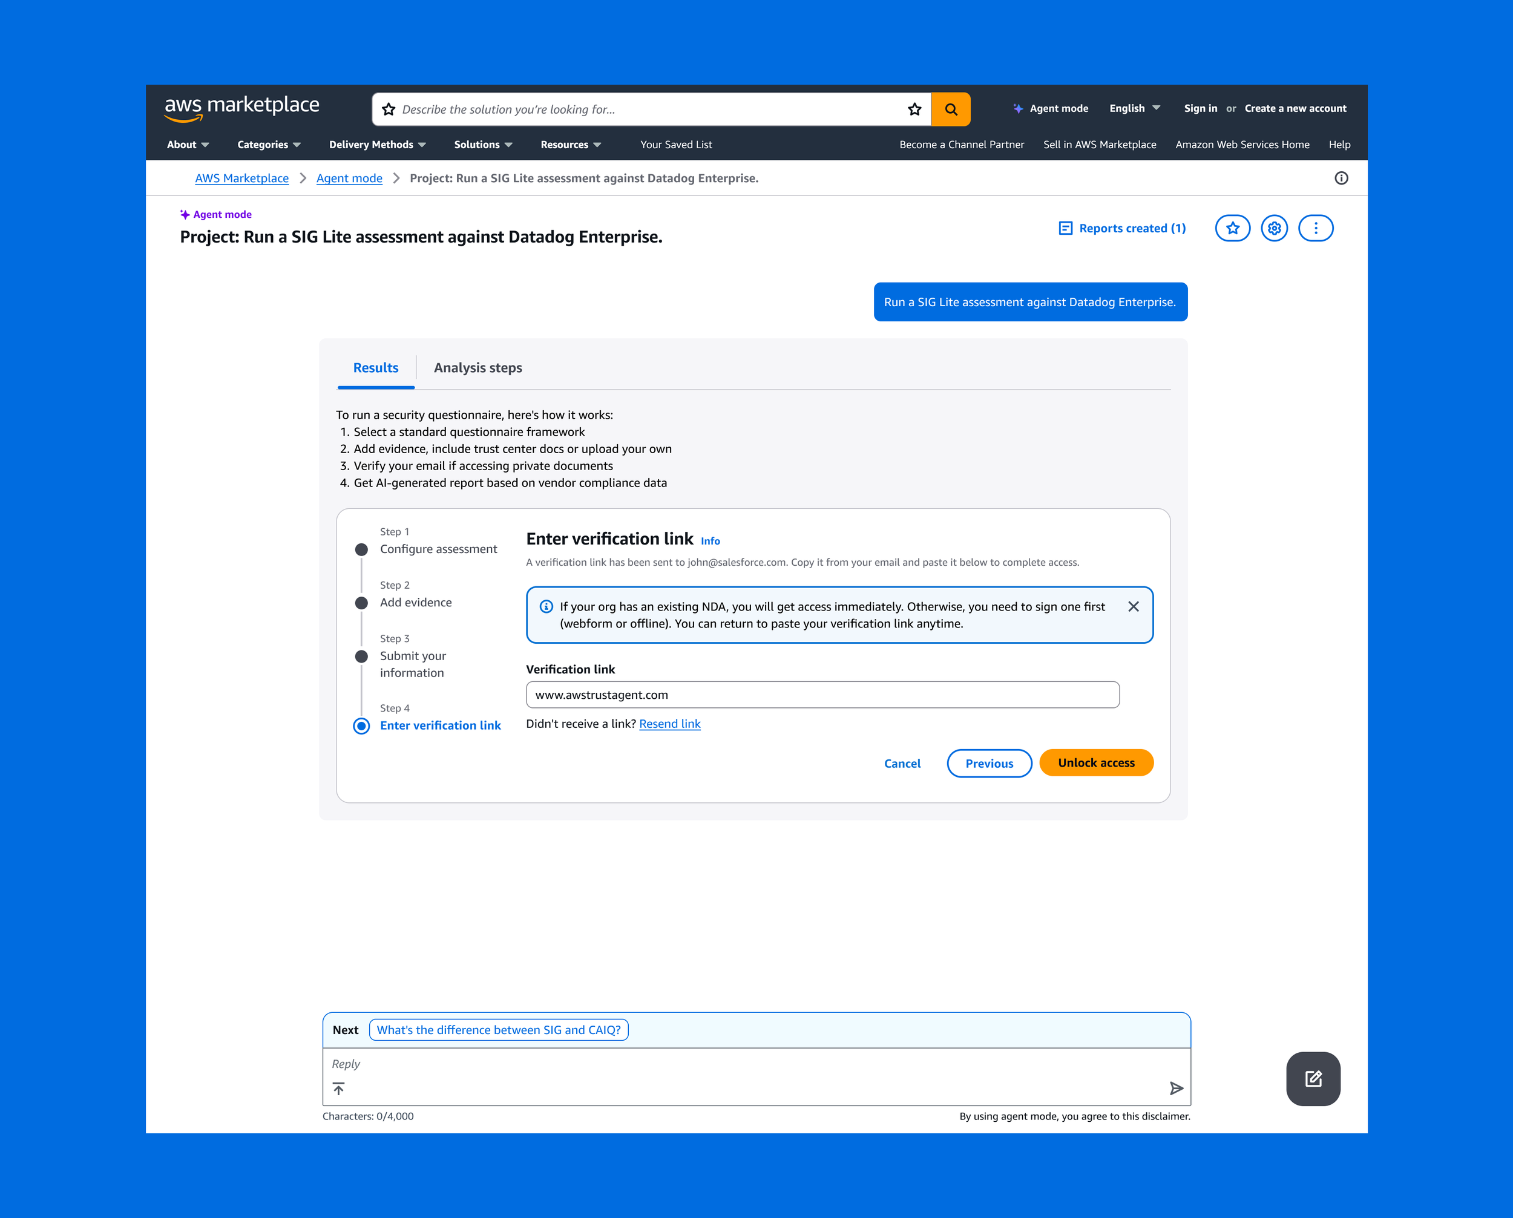Open Reports created (1)
Viewport: 1513px width, 1218px height.
1122,228
